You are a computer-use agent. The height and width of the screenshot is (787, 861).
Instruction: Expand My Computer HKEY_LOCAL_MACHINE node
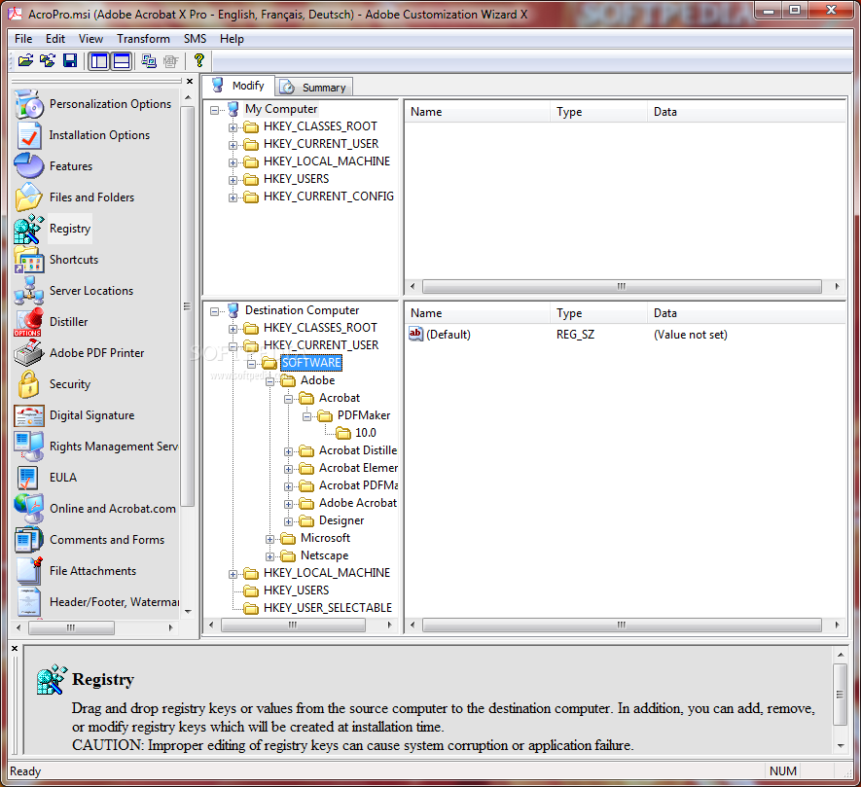pos(233,162)
